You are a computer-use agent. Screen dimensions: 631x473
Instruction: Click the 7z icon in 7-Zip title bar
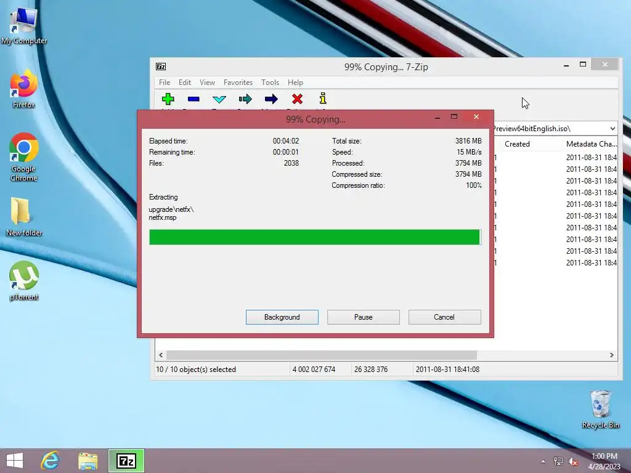[161, 67]
